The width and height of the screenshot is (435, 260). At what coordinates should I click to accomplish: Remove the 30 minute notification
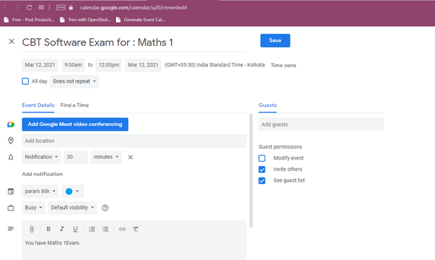[130, 157]
